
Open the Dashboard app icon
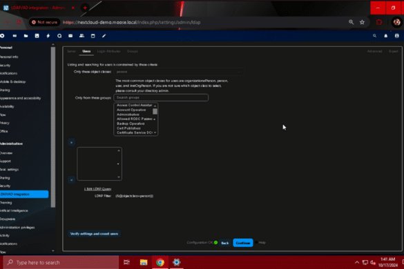[15, 36]
